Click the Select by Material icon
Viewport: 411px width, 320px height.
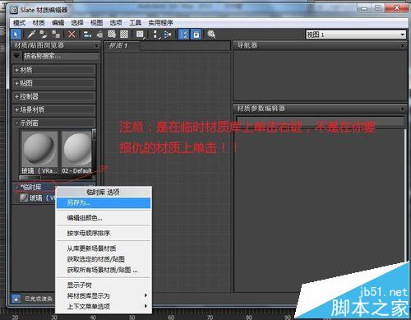pos(211,35)
